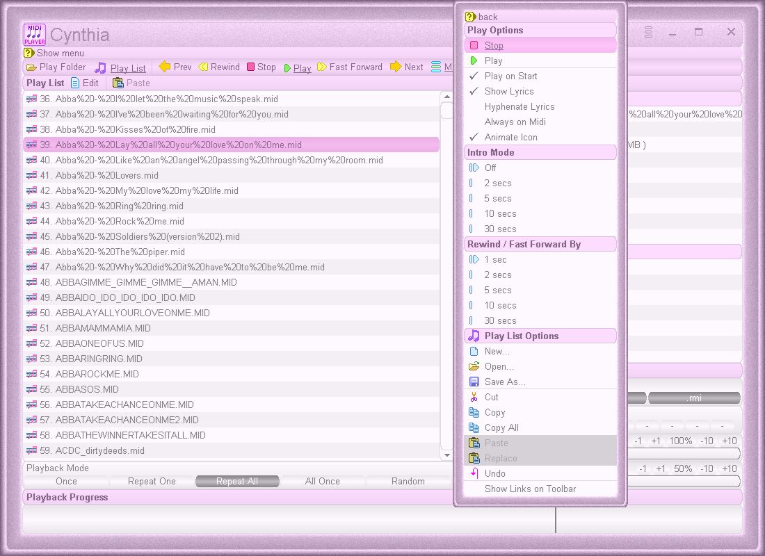
Task: Toggle the Play on Start option
Action: coord(540,76)
